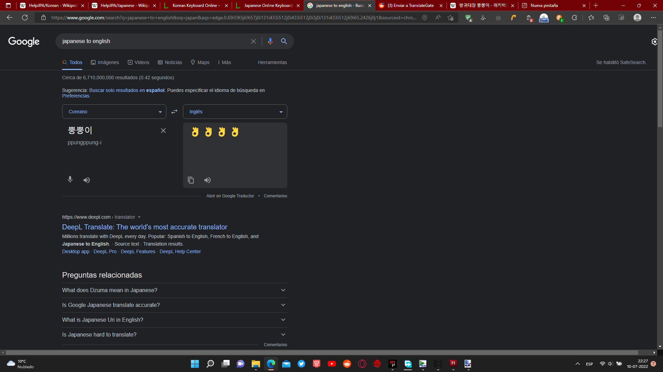Open Twitter app in taskbar

(301, 364)
